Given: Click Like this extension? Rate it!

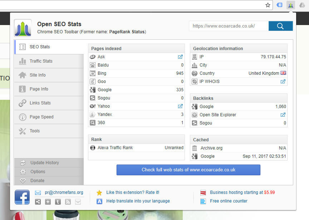Looking at the screenshot, I should 133,192.
